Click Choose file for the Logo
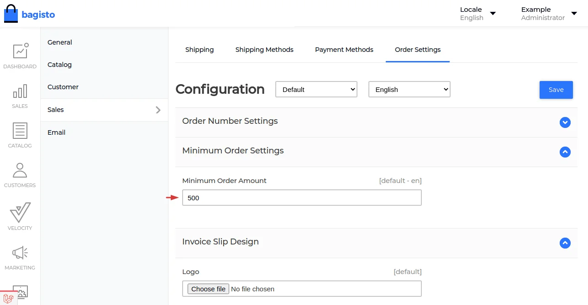The width and height of the screenshot is (588, 305). pyautogui.click(x=208, y=289)
